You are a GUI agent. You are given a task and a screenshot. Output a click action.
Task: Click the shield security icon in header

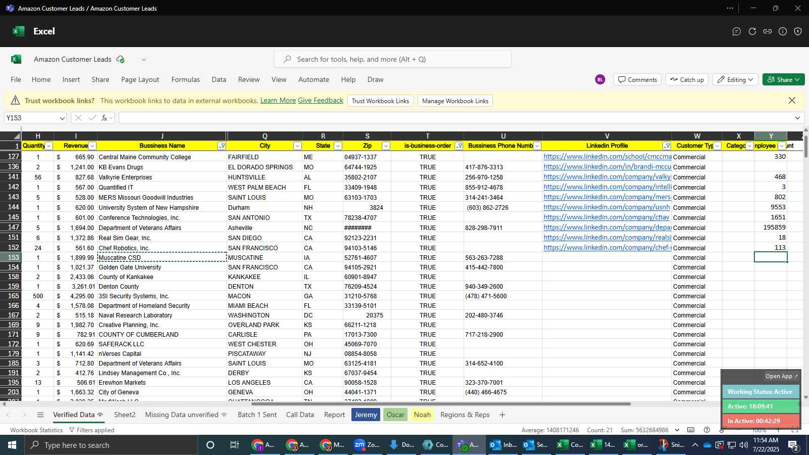tap(798, 31)
